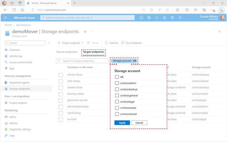The height and width of the screenshot is (142, 227).
Task: Open Azure Cloud Shell icon
Action: click(x=141, y=18)
